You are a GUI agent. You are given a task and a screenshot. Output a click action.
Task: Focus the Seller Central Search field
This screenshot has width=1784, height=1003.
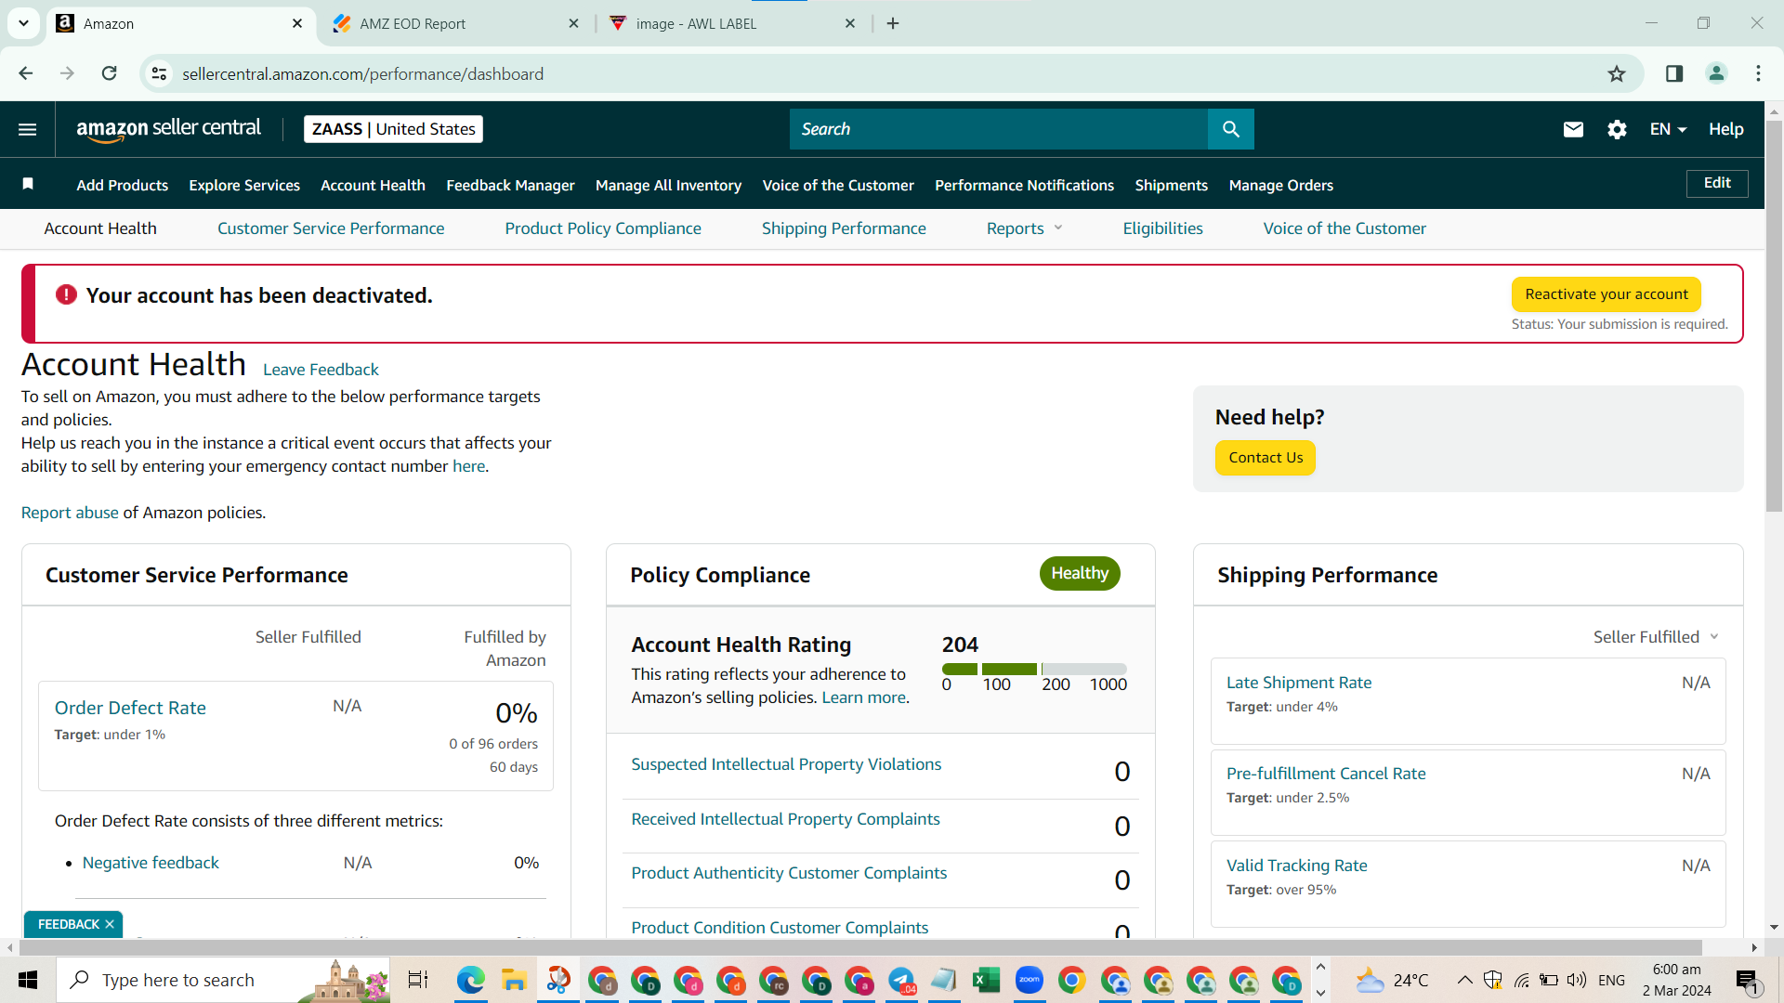(x=999, y=129)
